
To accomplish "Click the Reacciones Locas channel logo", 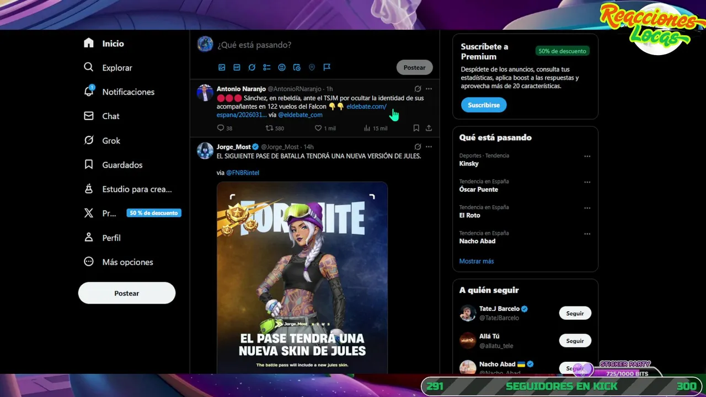I will tap(652, 28).
